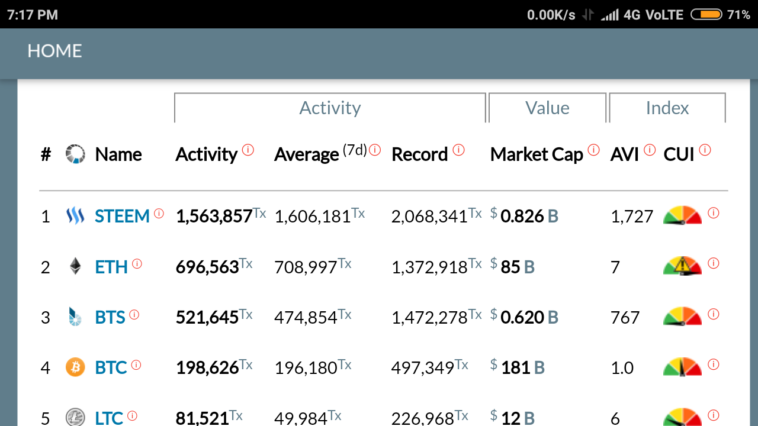Open the STEEM link
The height and width of the screenshot is (426, 758).
(122, 217)
